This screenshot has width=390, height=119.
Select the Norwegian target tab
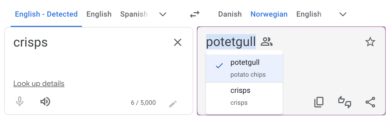click(269, 14)
